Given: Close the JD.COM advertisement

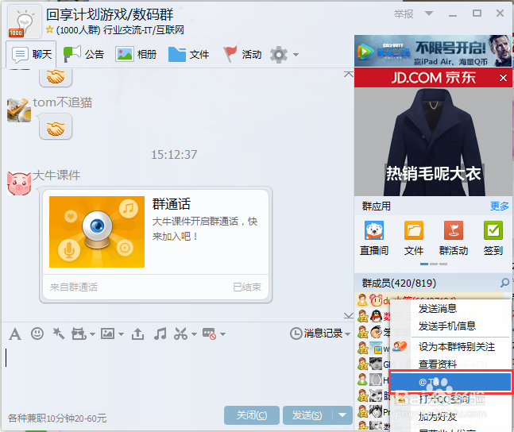Looking at the screenshot, I should click(503, 78).
